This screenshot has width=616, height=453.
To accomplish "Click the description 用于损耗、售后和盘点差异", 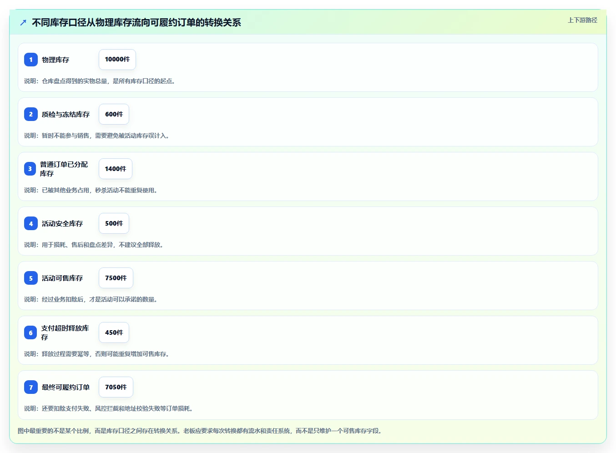I will coord(94,245).
